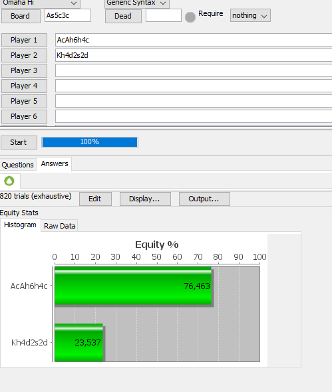The width and height of the screenshot is (332, 392).
Task: Expand the Require nothing dropdown
Action: [250, 15]
